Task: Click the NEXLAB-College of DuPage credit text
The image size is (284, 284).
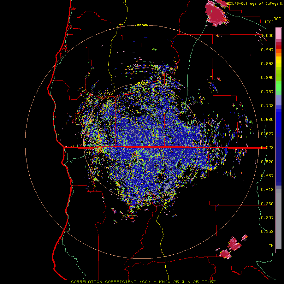Action: tap(252, 3)
